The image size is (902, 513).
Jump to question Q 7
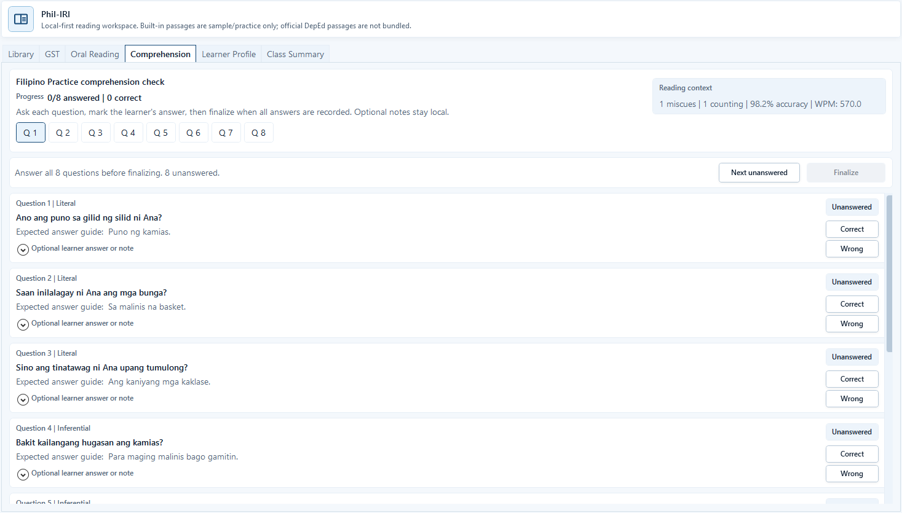tap(226, 133)
